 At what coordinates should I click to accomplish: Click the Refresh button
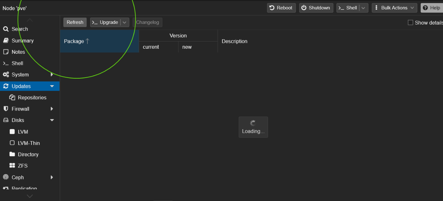pyautogui.click(x=75, y=22)
